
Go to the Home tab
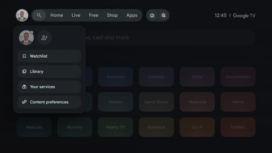[x=57, y=15]
